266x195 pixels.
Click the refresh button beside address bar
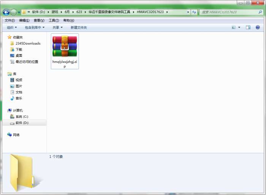coord(194,12)
